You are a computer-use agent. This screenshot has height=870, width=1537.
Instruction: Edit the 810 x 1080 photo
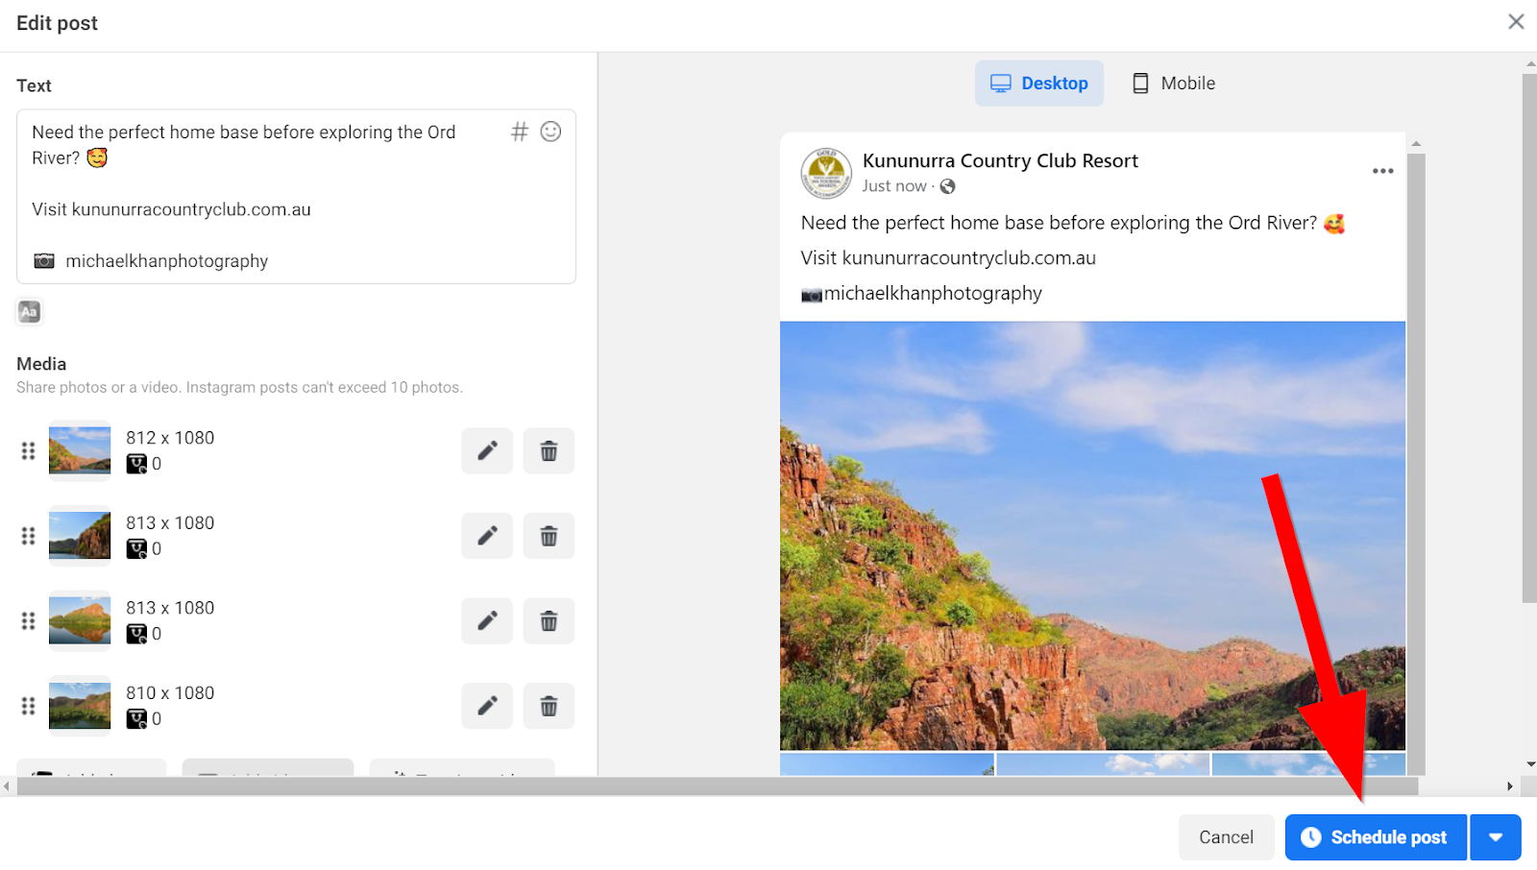point(487,706)
